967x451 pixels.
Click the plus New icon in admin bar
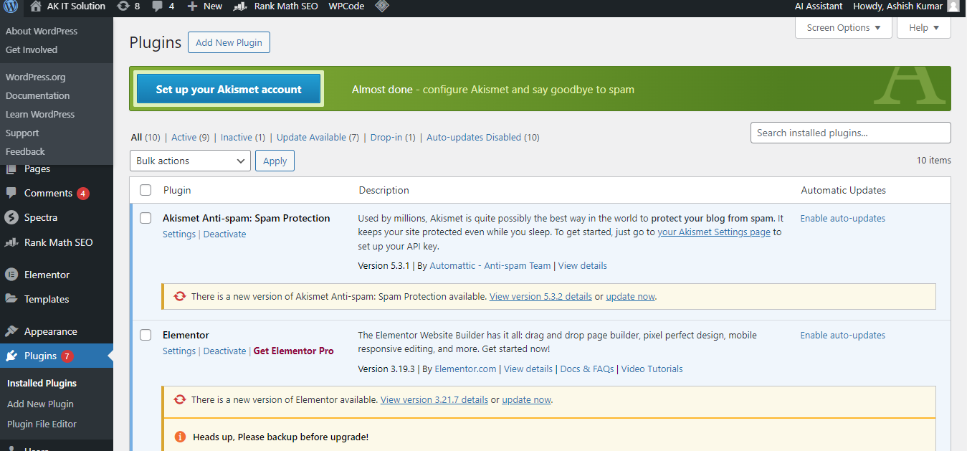point(192,6)
